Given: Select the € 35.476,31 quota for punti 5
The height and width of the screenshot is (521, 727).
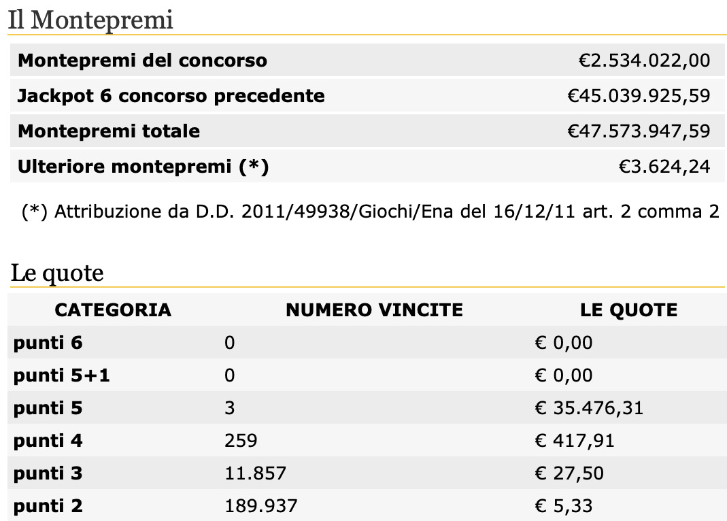Looking at the screenshot, I should (589, 408).
